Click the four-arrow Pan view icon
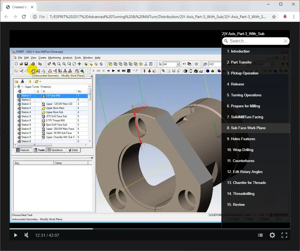This screenshot has height=251, width=300. click(x=79, y=64)
